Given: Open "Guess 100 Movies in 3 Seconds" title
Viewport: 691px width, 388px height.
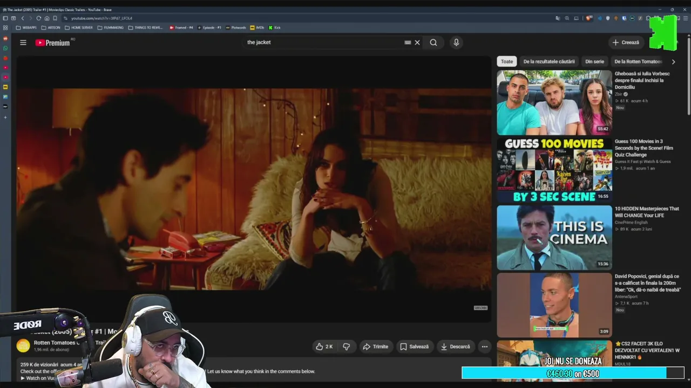Looking at the screenshot, I should coord(644,148).
